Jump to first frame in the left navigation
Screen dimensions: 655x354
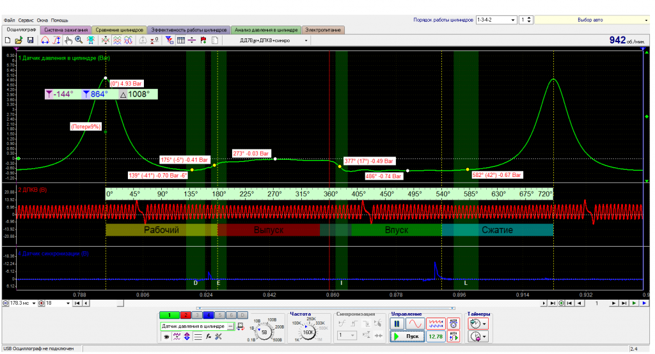pos(77,304)
